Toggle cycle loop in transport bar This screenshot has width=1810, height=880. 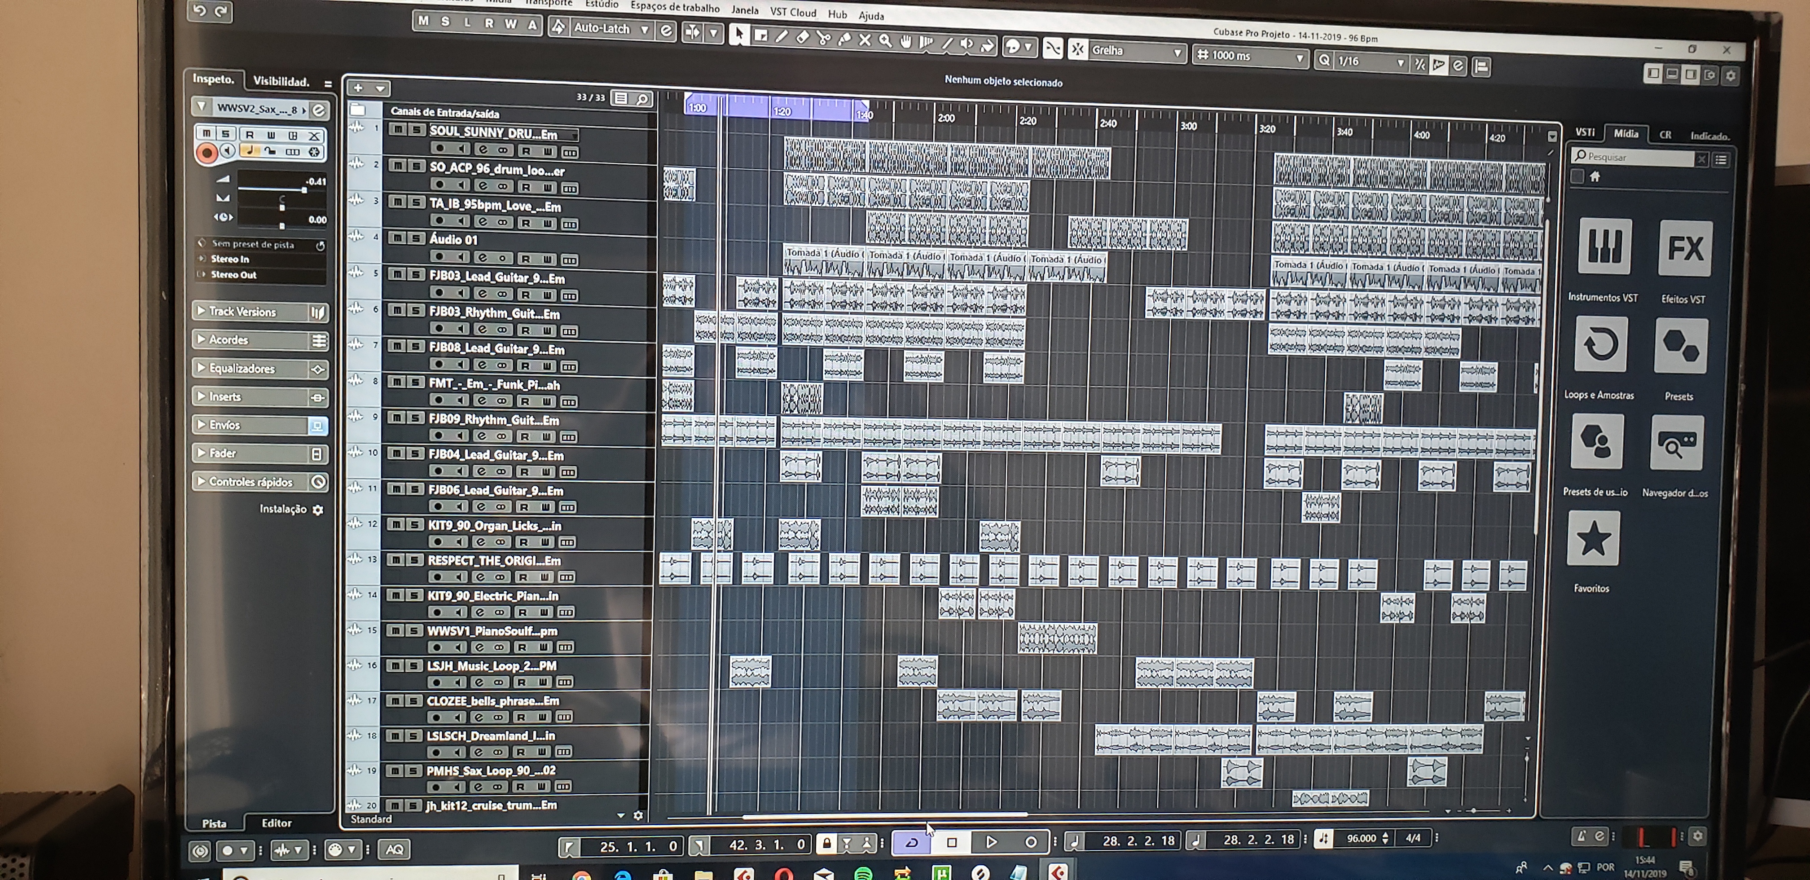tap(911, 842)
